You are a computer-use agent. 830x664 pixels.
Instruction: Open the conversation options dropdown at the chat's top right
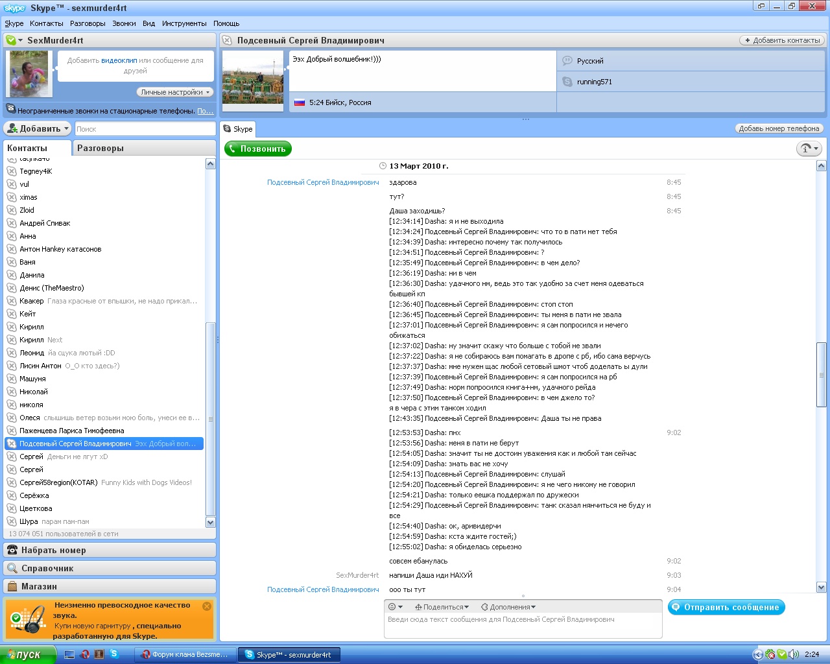809,148
